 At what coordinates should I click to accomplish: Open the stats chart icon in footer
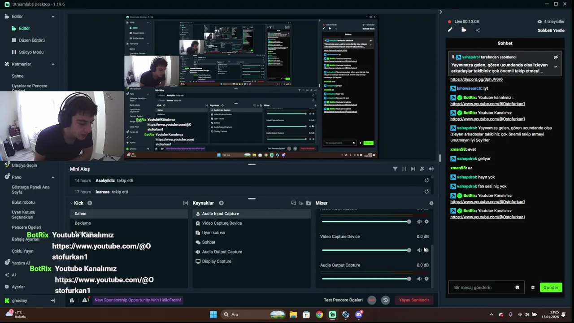[x=72, y=300]
